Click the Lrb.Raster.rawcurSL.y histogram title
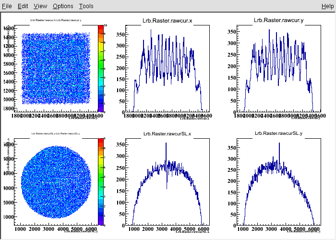The height and width of the screenshot is (240, 336). tap(278, 133)
